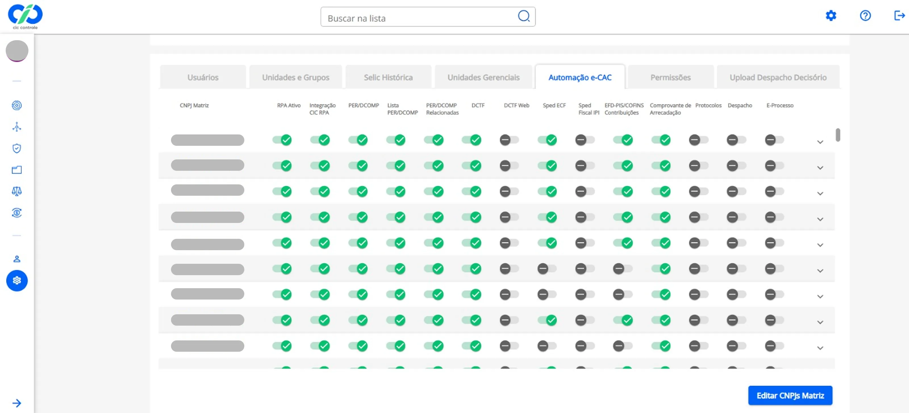Click the logout icon in top bar
909x413 pixels.
click(x=899, y=16)
